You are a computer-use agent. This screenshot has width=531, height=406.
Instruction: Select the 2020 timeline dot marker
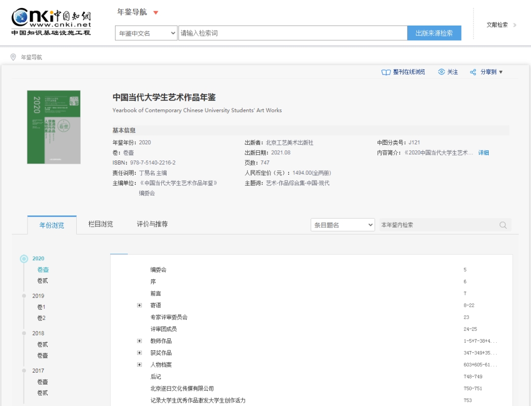(24, 258)
